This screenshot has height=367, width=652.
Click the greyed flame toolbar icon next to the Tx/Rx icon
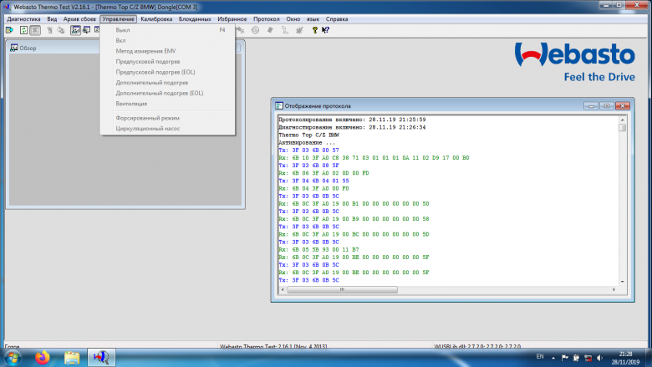(299, 30)
